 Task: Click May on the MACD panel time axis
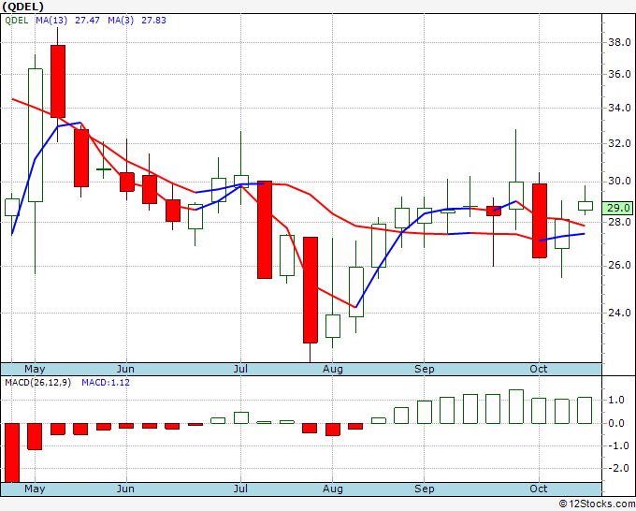pos(35,489)
